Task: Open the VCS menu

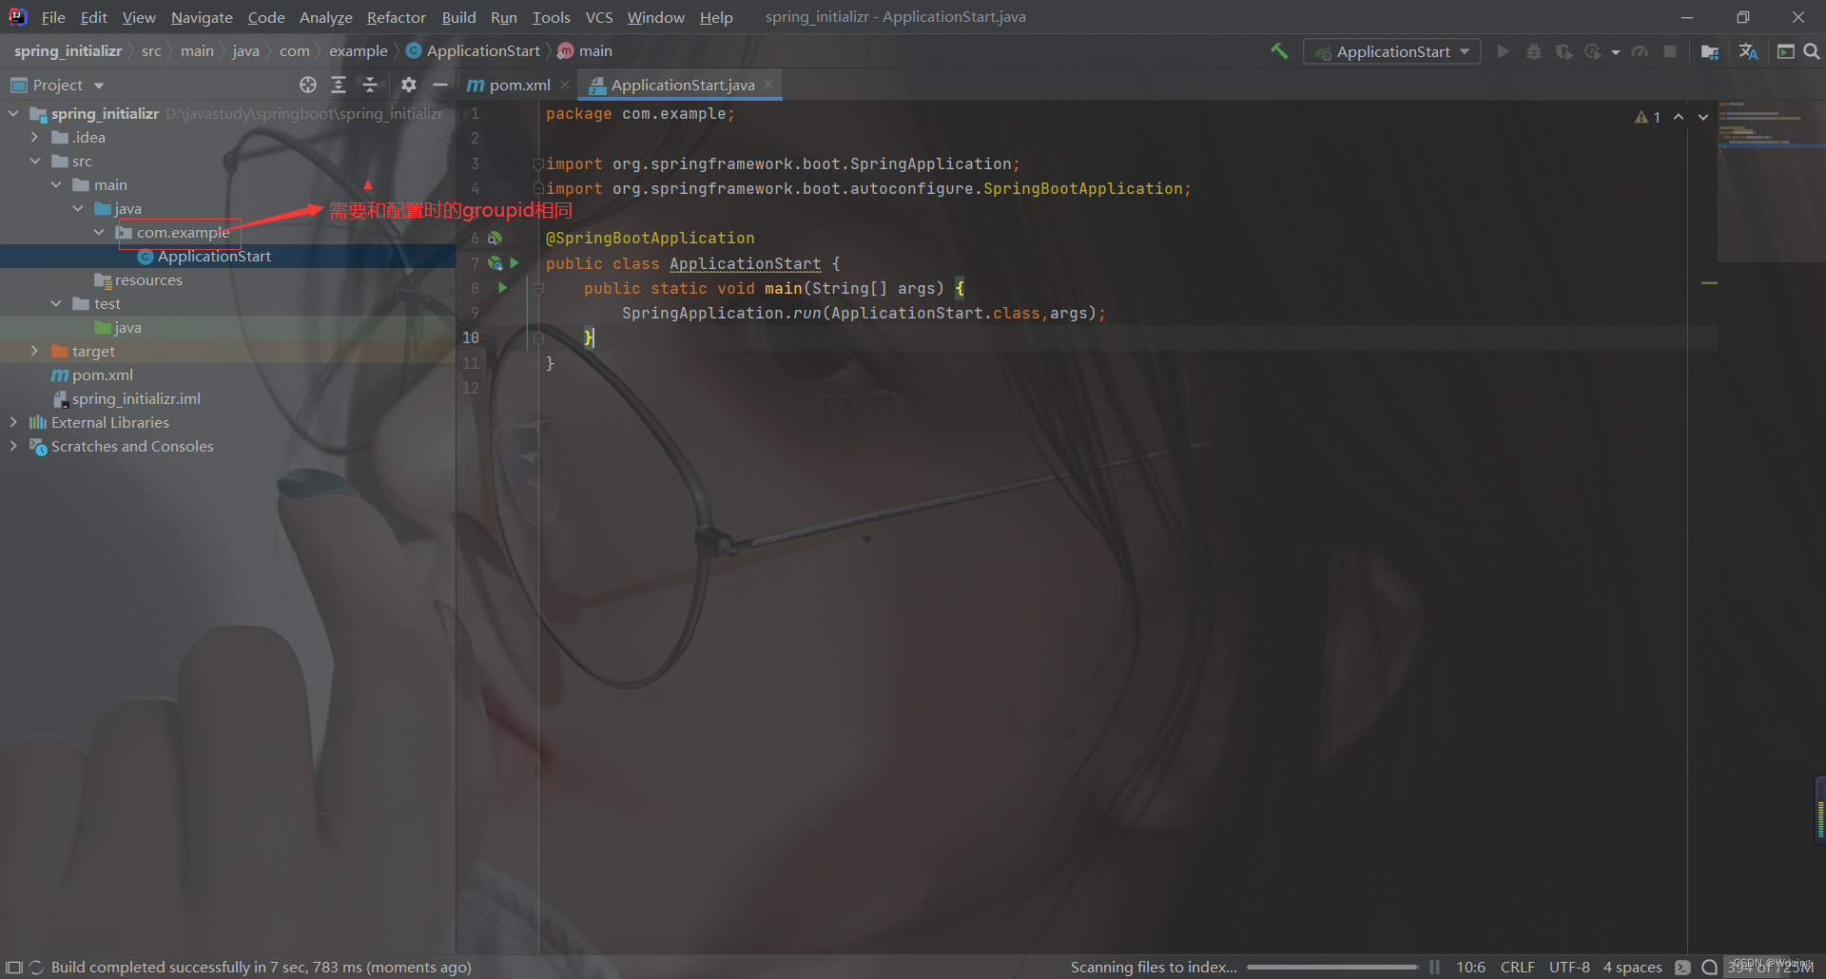Action: [x=599, y=17]
